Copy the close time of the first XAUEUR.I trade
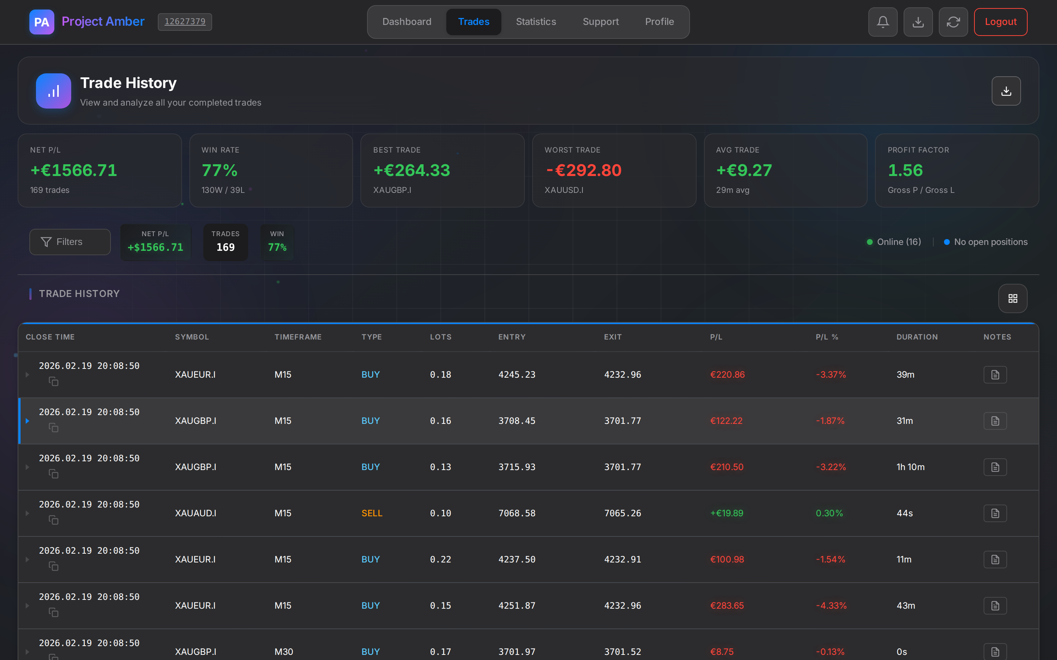Screen dimensions: 1057x660 tap(54, 381)
